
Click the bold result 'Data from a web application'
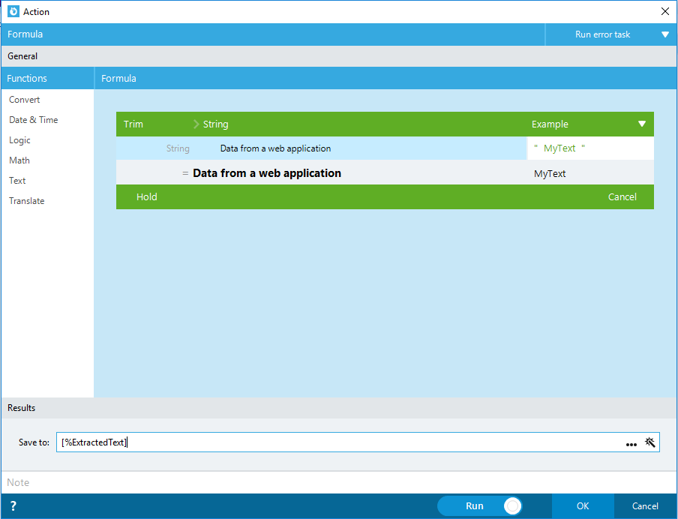pos(267,173)
